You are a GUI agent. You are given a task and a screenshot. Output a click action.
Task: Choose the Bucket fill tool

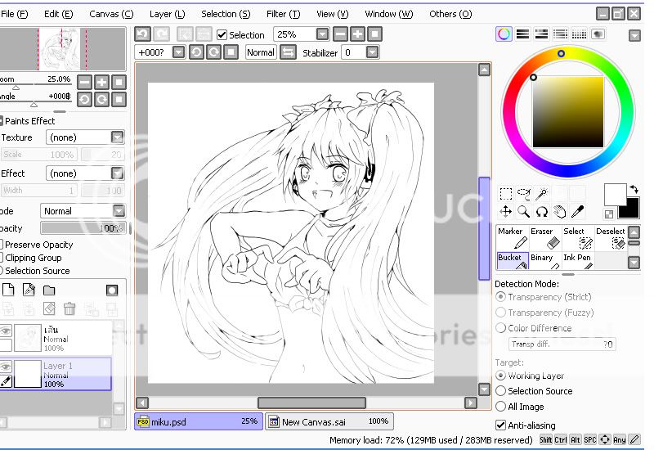pyautogui.click(x=513, y=260)
